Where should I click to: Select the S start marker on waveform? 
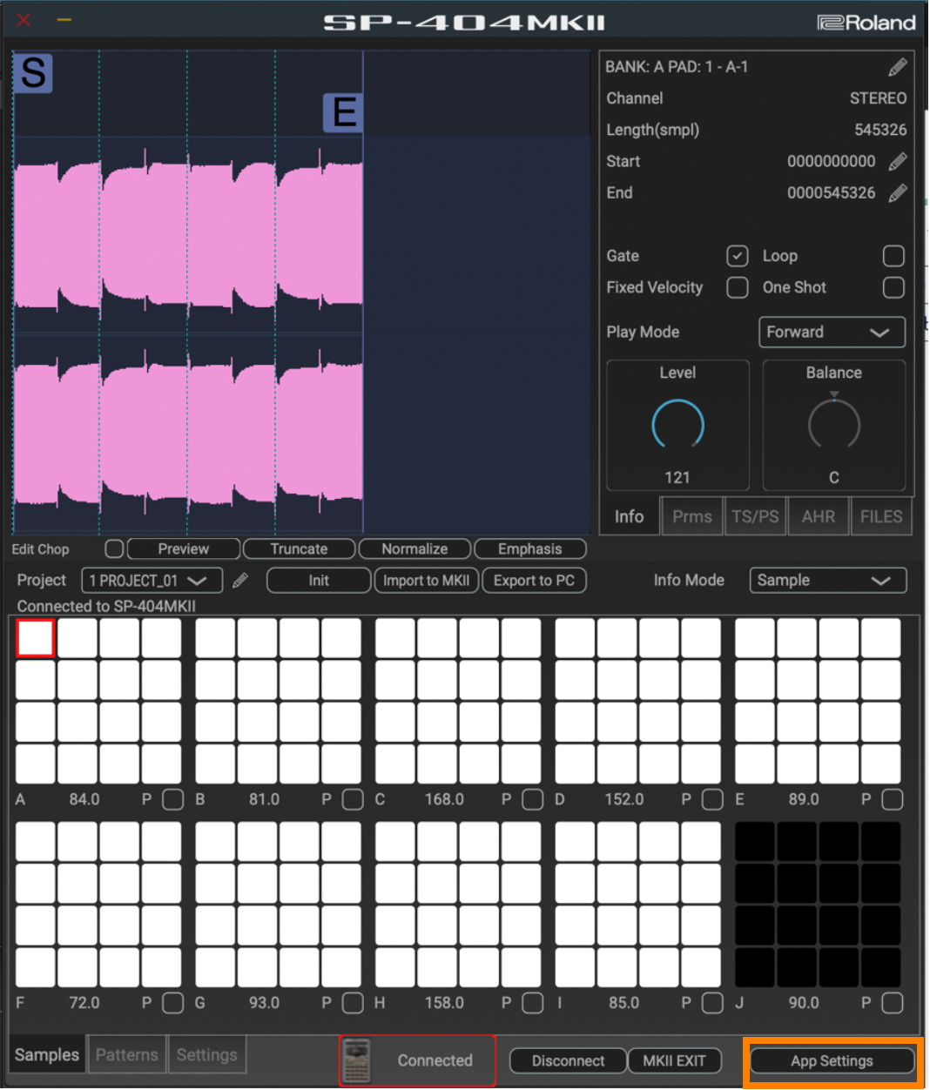[33, 73]
